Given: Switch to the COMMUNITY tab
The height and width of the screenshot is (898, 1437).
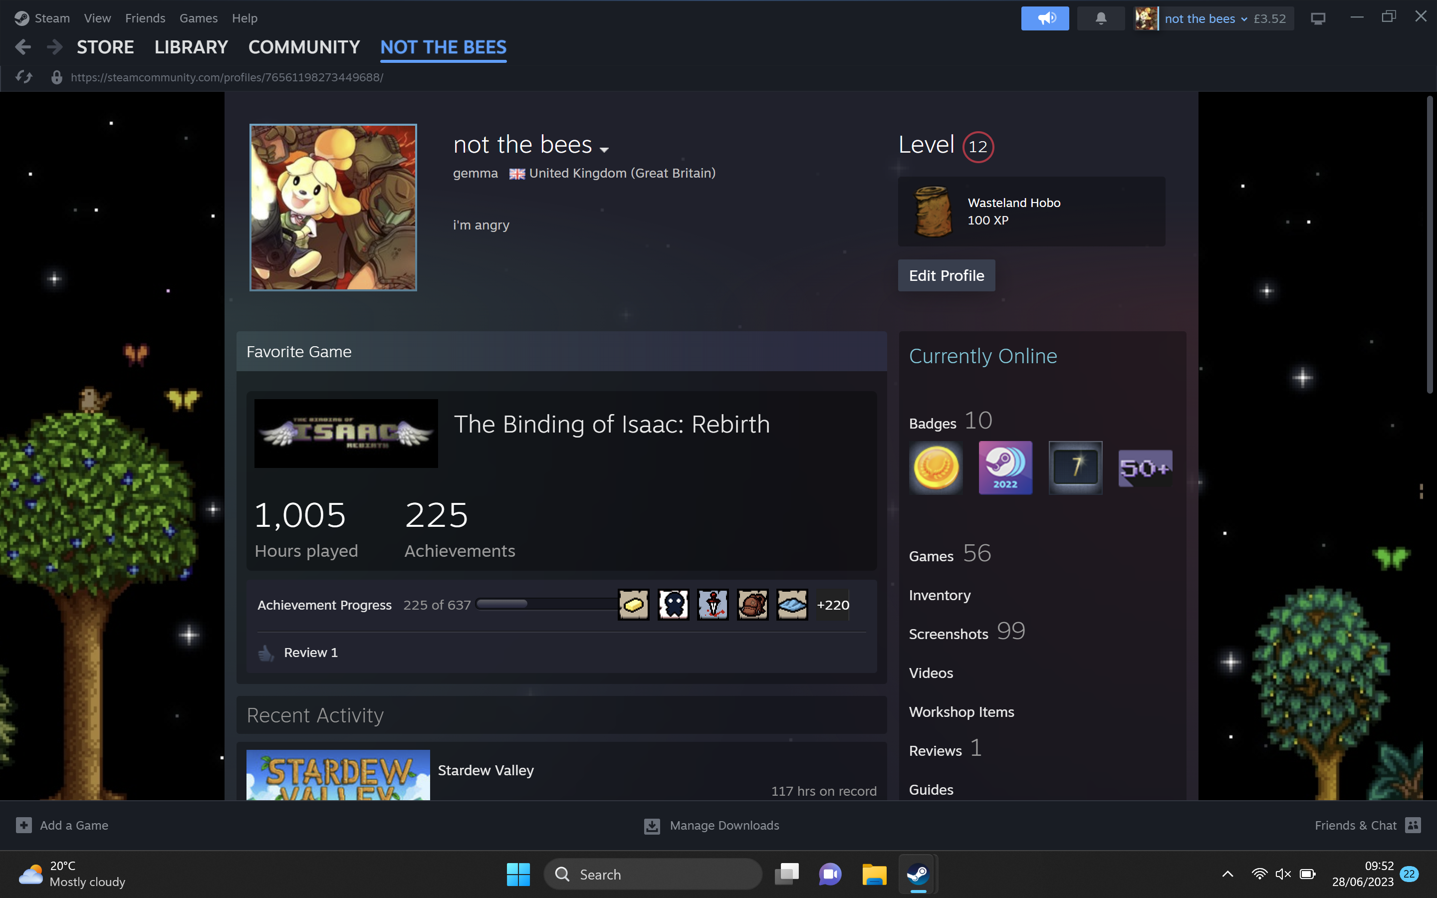Looking at the screenshot, I should [304, 47].
